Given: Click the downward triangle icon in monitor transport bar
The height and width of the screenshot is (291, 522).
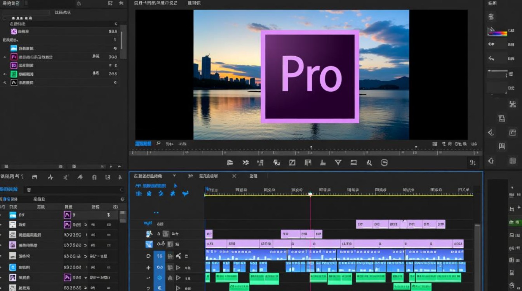Looking at the screenshot, I should (x=338, y=163).
